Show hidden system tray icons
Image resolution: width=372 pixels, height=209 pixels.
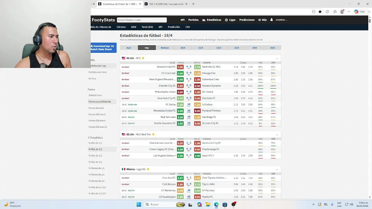(314, 204)
